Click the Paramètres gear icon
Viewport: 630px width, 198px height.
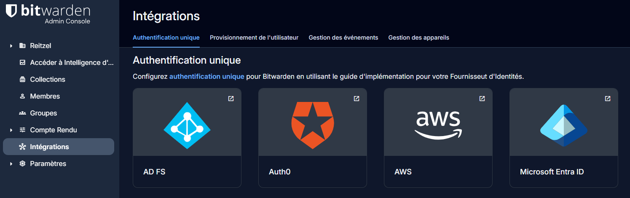22,163
